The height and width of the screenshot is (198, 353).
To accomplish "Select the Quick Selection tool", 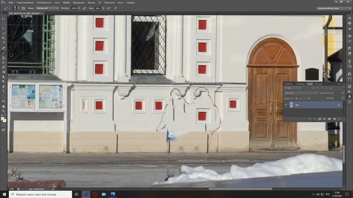I will click(x=3, y=33).
